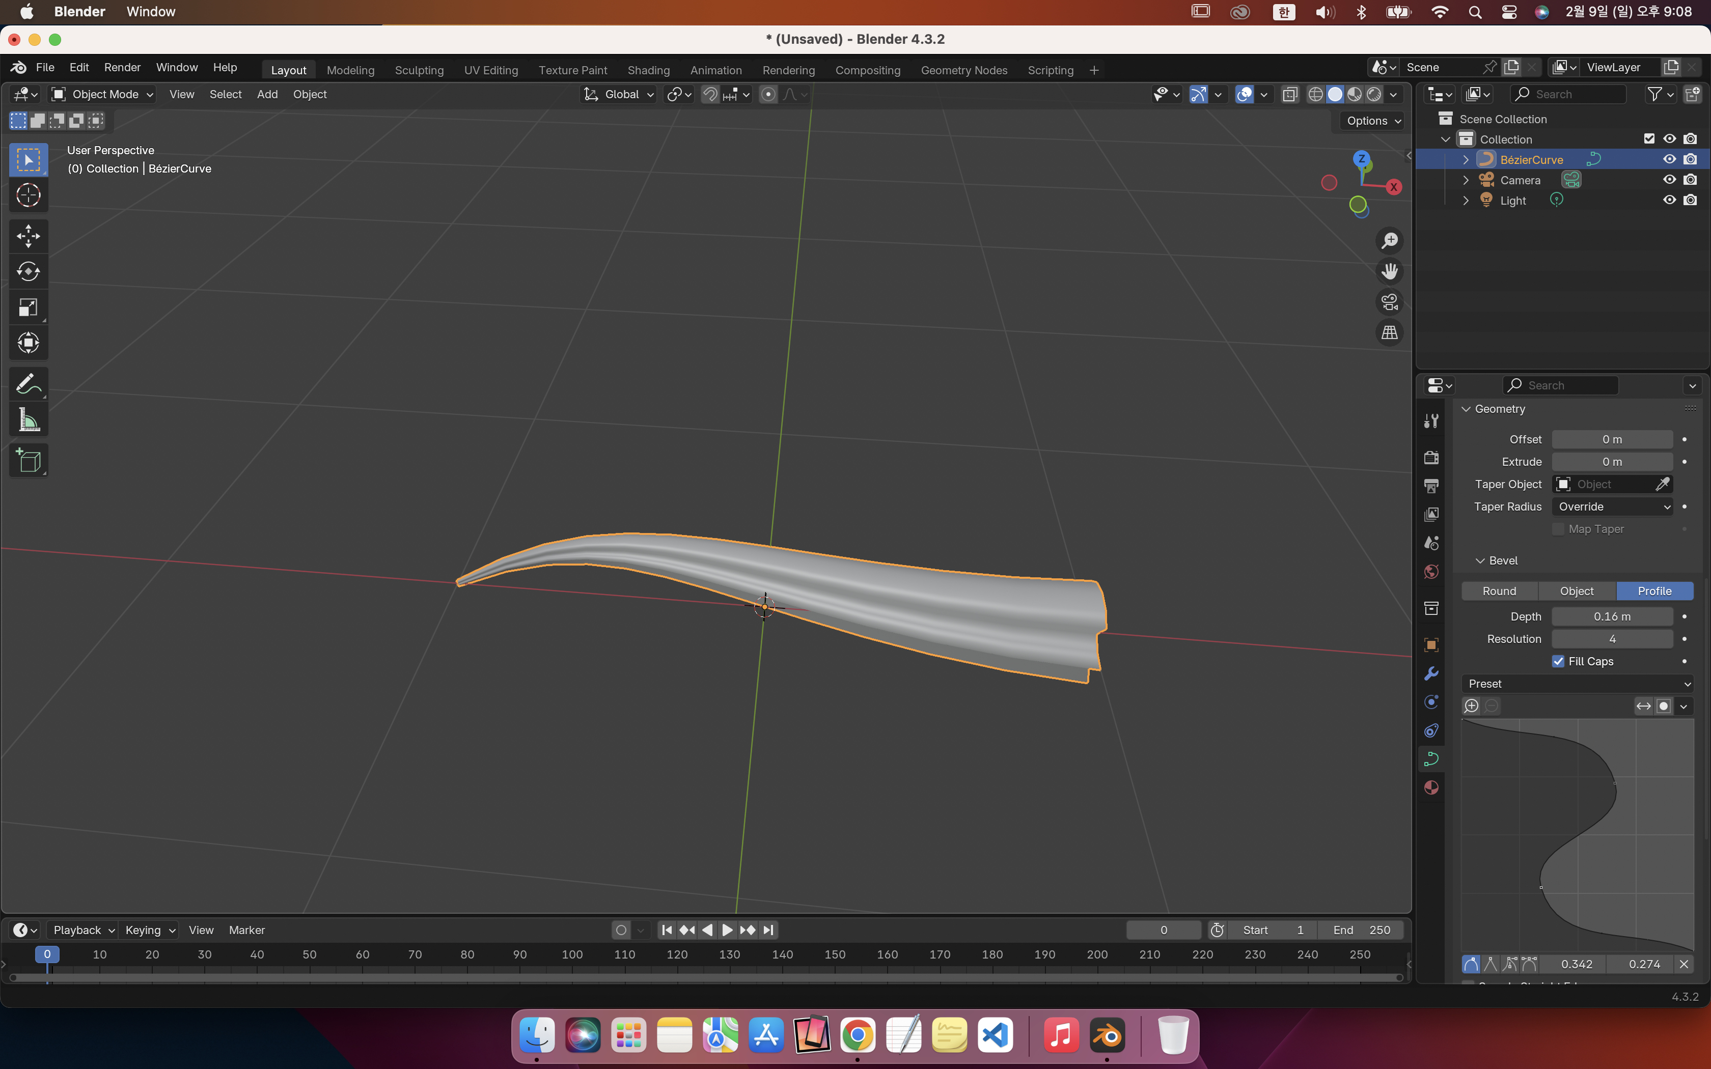The image size is (1711, 1069).
Task: Select the Move tool in toolbar
Action: point(29,236)
